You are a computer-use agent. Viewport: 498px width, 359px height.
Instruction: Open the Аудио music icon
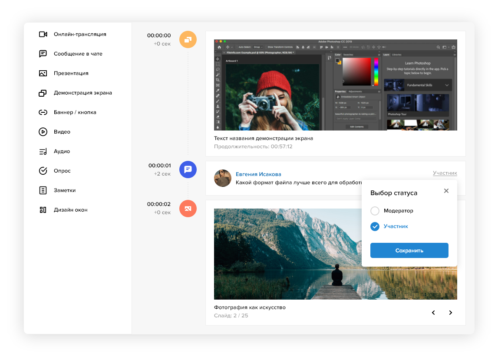coord(43,151)
